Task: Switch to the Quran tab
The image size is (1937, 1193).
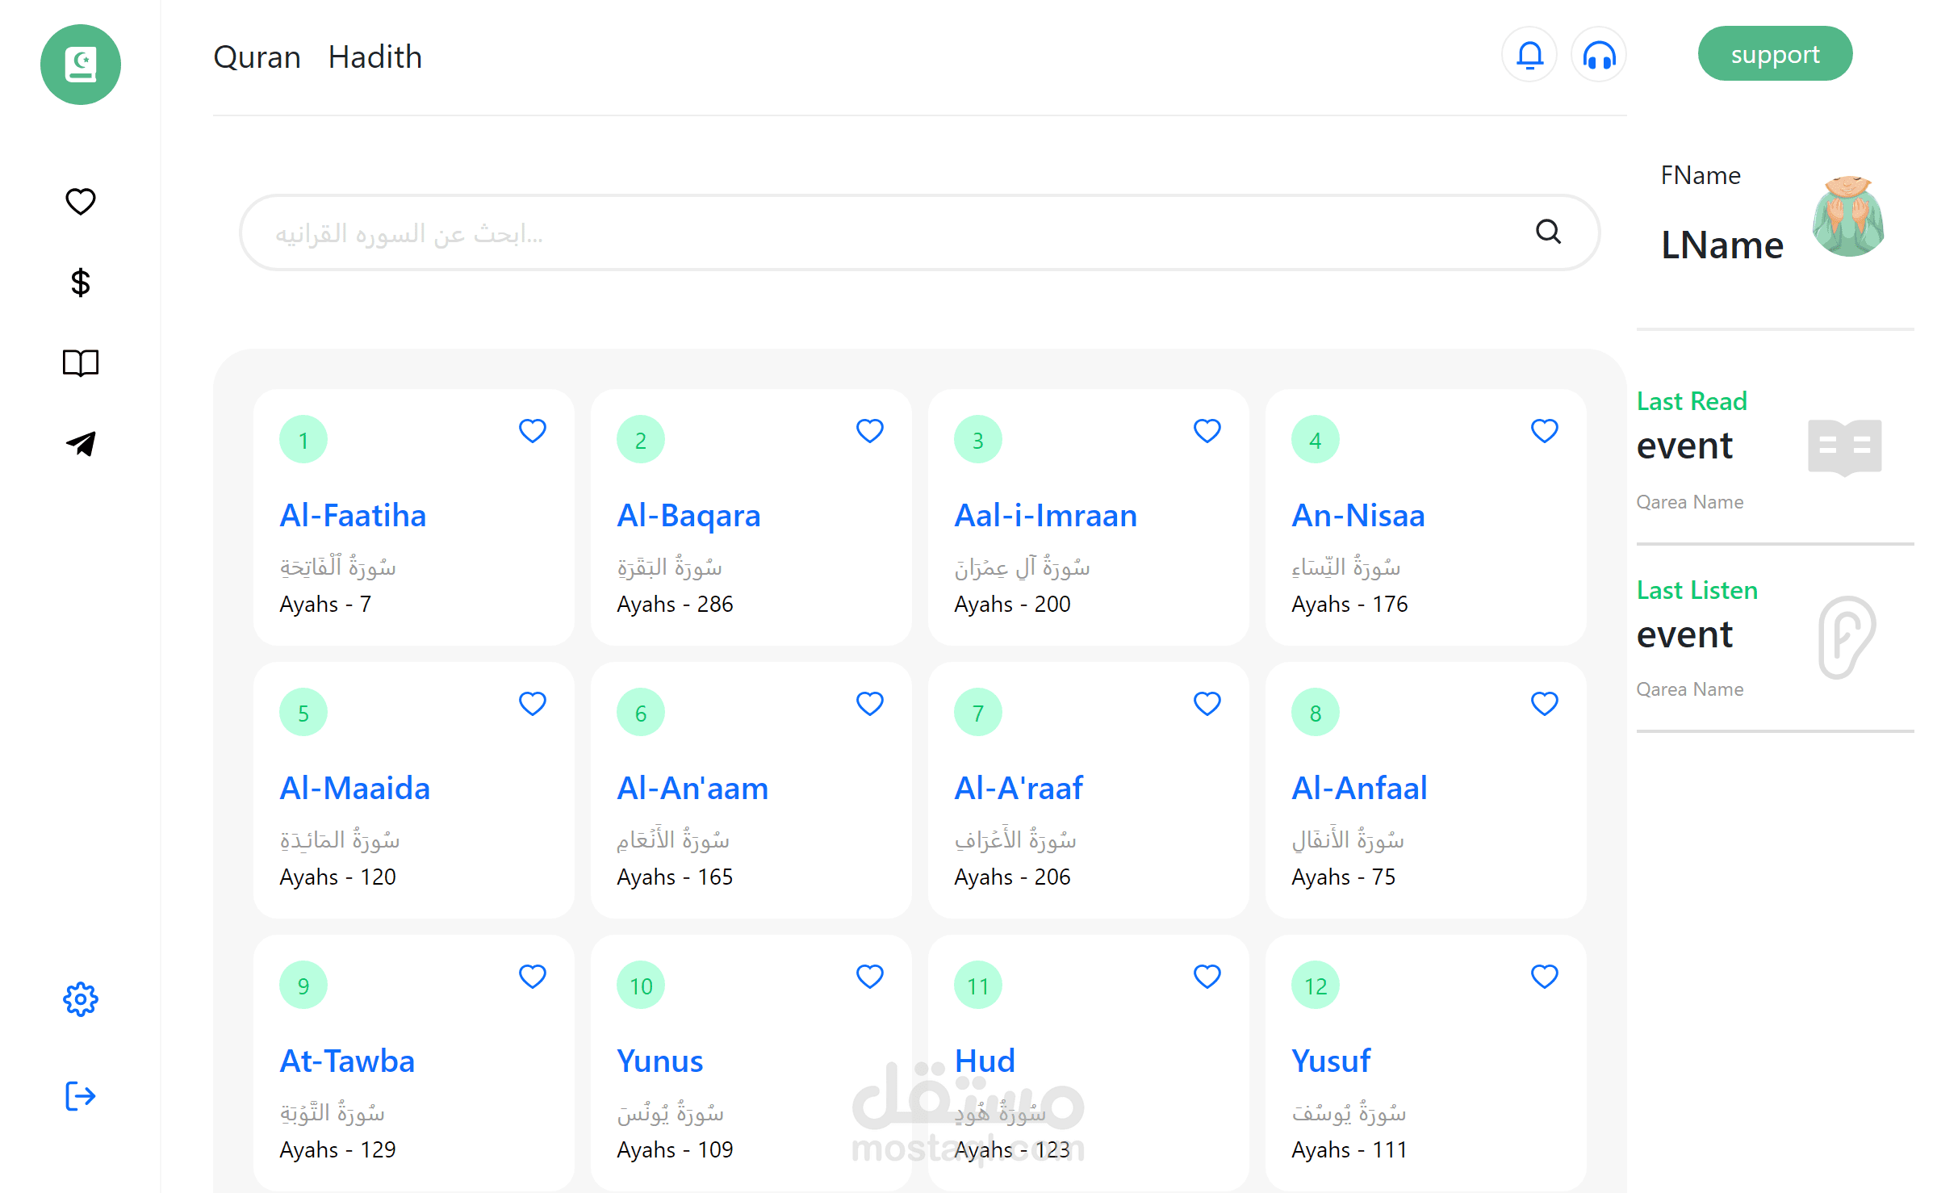Action: pyautogui.click(x=257, y=57)
